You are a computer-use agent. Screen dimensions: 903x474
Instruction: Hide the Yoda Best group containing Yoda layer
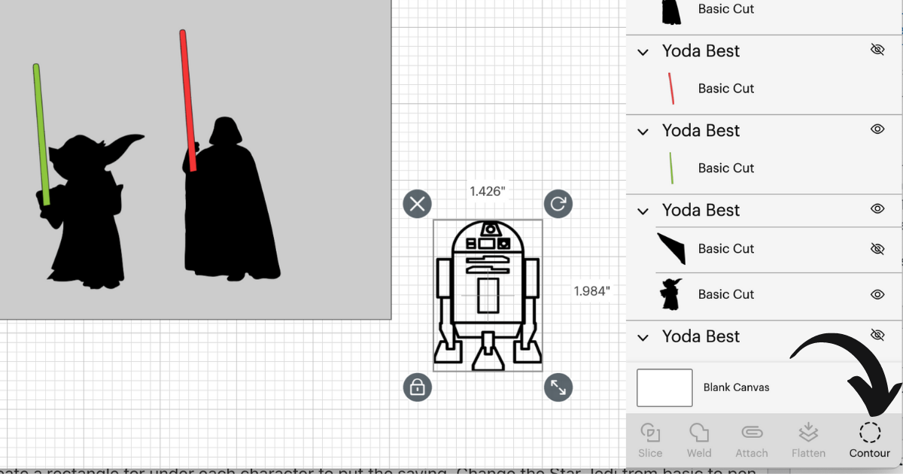point(877,209)
